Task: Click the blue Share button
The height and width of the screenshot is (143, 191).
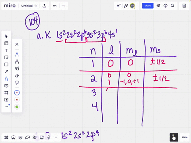Action: point(148,6)
